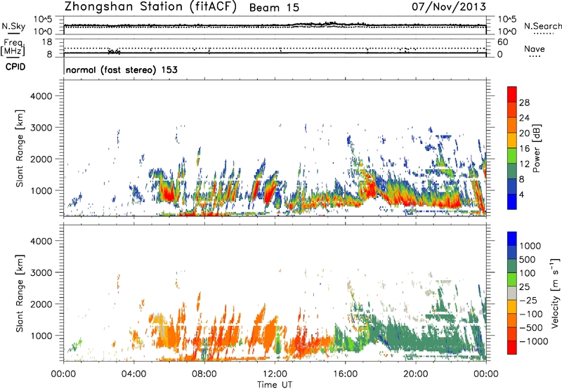Click the "4" power colorbar label

(x=521, y=194)
